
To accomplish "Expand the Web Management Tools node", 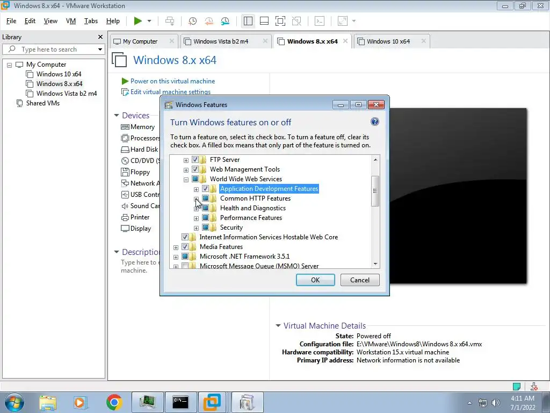I will 186,170.
